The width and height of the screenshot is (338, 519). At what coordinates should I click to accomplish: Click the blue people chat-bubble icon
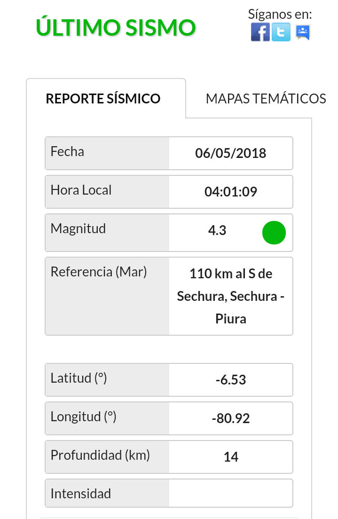click(x=302, y=32)
